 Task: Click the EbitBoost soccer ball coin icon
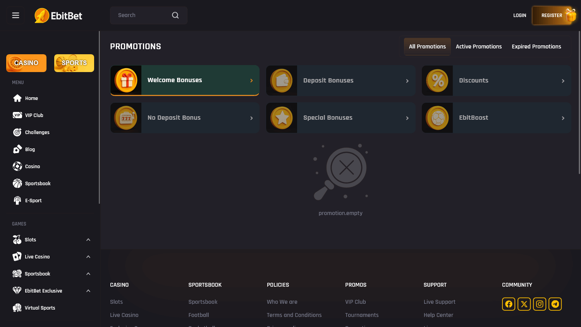point(437,118)
